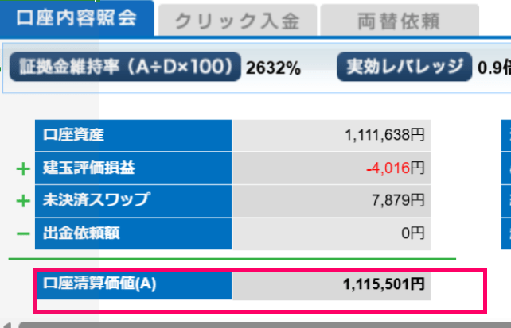Click the green plus beside 建玉評価損益
Viewport: 511px width, 328px height.
(x=22, y=168)
